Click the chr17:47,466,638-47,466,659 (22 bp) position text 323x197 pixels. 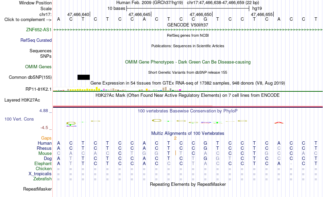pos(223,3)
